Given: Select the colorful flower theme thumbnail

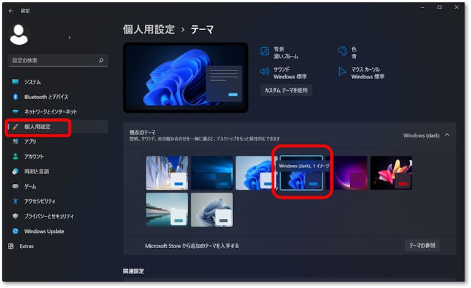Looking at the screenshot, I should tap(391, 173).
